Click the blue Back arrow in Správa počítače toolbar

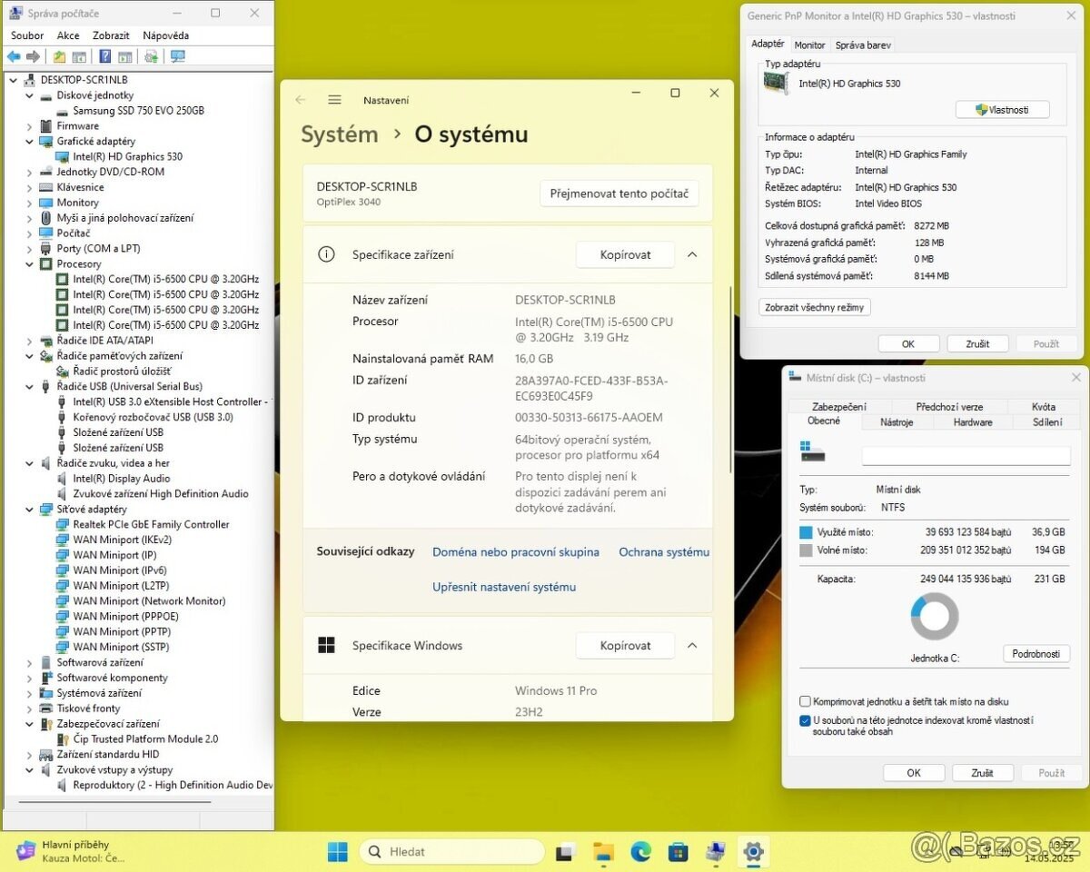point(14,56)
